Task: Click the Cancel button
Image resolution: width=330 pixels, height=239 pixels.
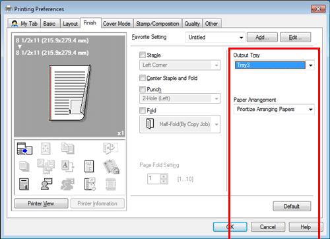Action: (x=268, y=226)
